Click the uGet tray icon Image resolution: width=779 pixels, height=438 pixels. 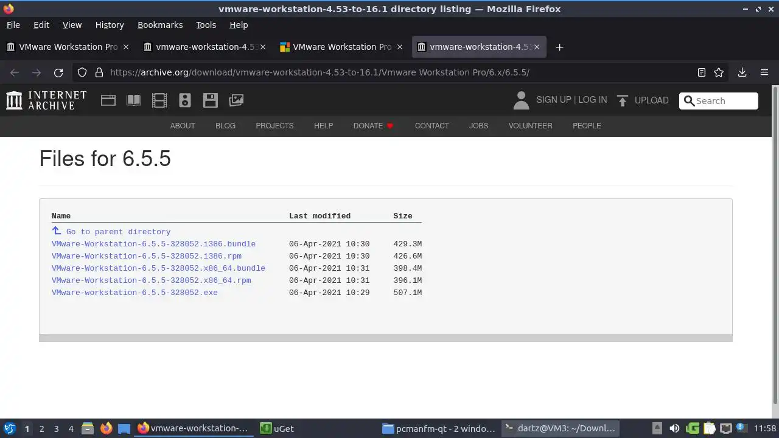click(693, 428)
